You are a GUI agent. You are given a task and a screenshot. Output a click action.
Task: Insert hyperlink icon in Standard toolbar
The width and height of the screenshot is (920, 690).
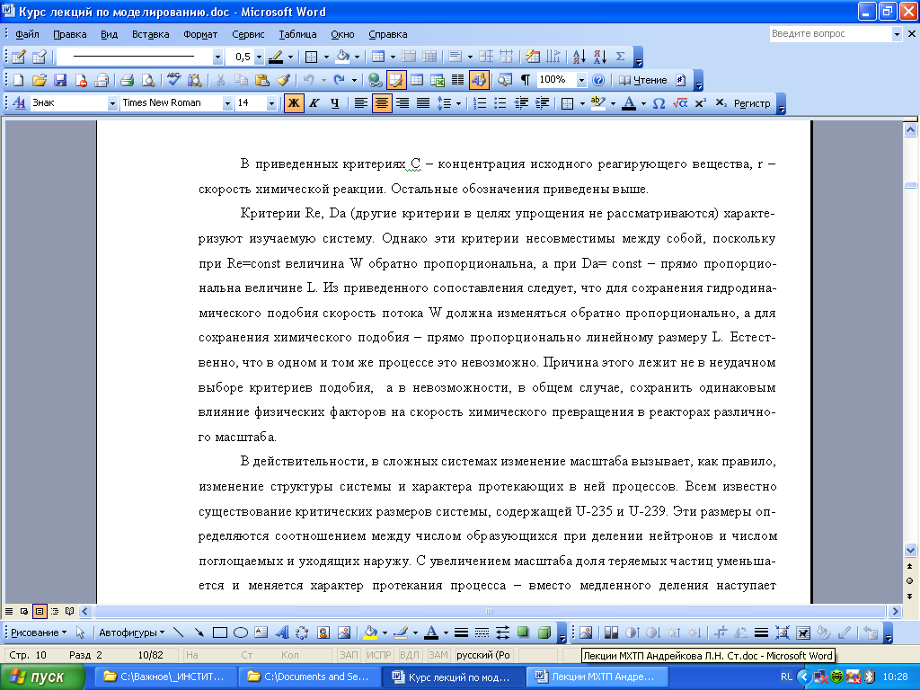pos(375,80)
